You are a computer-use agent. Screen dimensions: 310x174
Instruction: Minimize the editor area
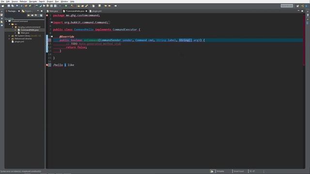(298, 11)
